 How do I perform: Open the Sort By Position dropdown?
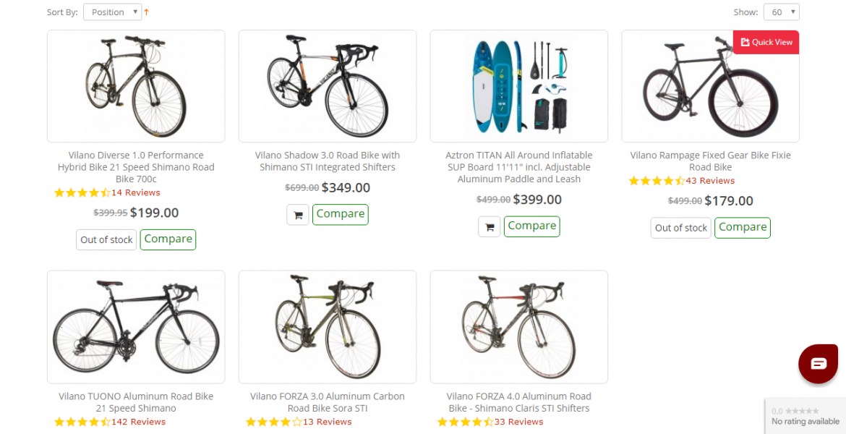pyautogui.click(x=113, y=12)
